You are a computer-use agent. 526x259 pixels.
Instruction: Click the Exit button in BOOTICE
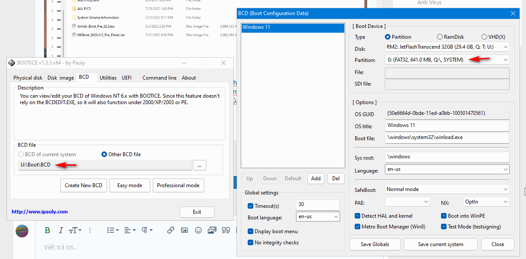pos(197,212)
